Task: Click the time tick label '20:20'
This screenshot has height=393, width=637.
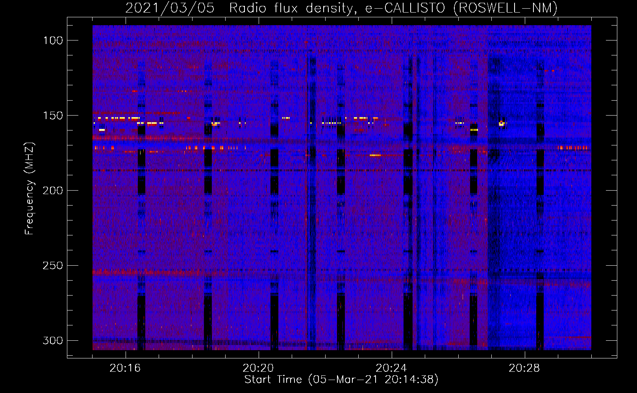Action: coord(258,368)
